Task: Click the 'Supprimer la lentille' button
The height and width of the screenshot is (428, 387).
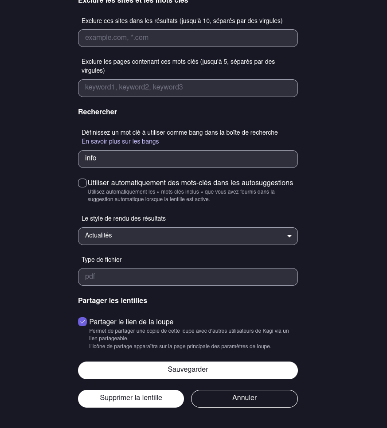Action: (x=131, y=398)
